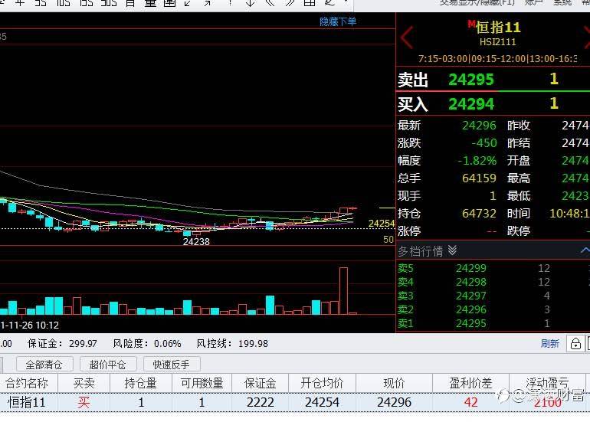The height and width of the screenshot is (422, 590).
Task: Select the 恒指11 position row name
Action: [27, 402]
